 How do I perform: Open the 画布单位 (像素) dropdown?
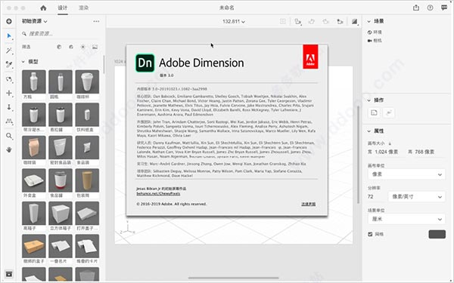(406, 174)
